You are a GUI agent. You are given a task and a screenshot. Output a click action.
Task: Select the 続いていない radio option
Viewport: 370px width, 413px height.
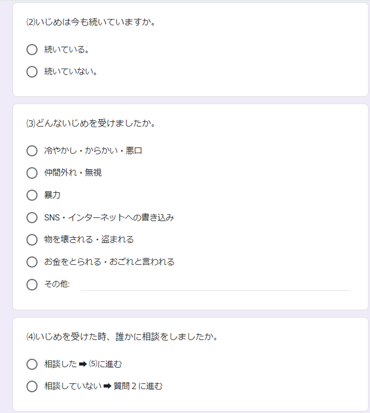[32, 72]
